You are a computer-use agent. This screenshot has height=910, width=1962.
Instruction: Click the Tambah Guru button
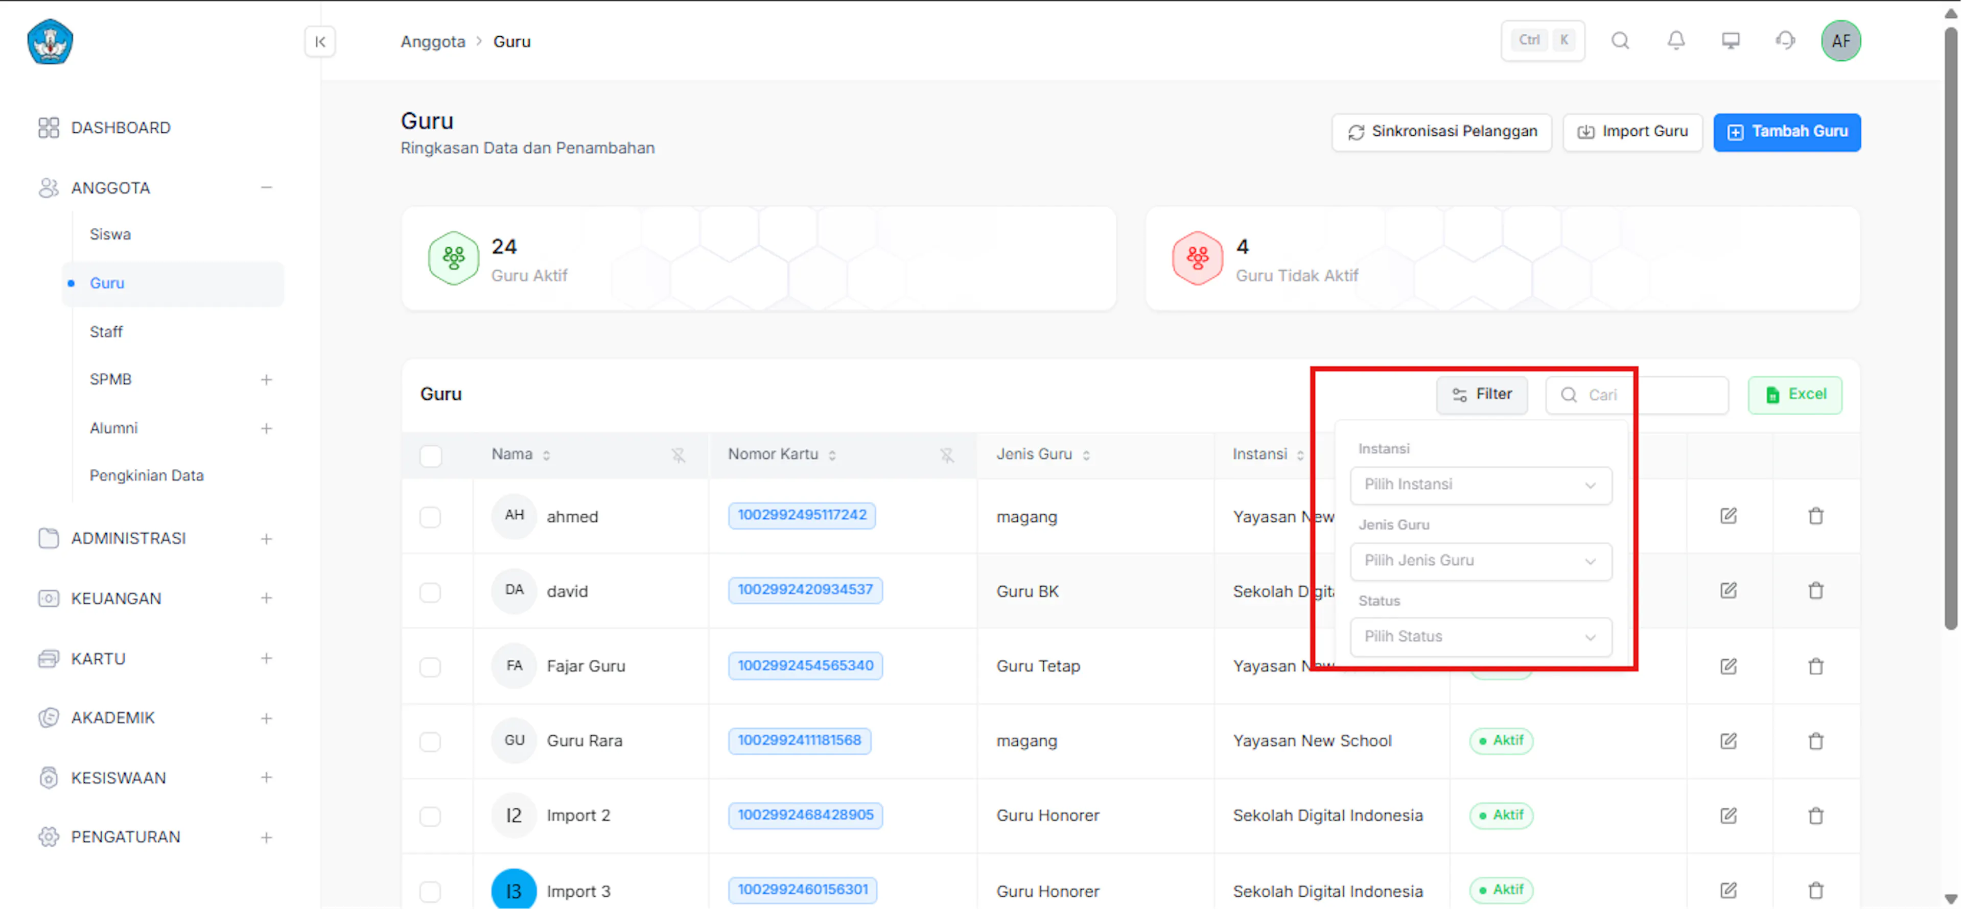pyautogui.click(x=1787, y=132)
